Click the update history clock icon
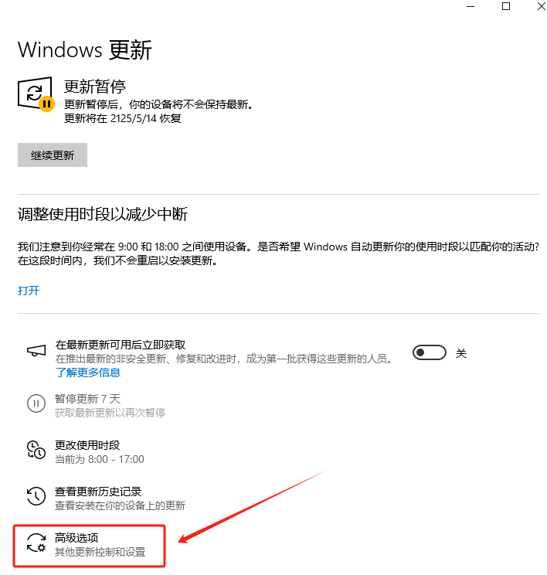This screenshot has height=575, width=547. (x=36, y=496)
